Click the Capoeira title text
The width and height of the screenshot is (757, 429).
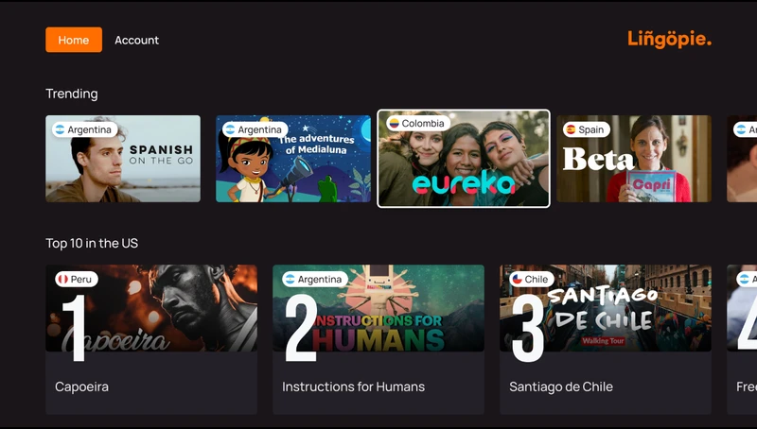pos(81,386)
